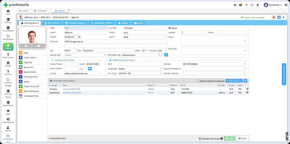Expand the Demouser account menu
This screenshot has height=144, width=290.
point(273,5)
